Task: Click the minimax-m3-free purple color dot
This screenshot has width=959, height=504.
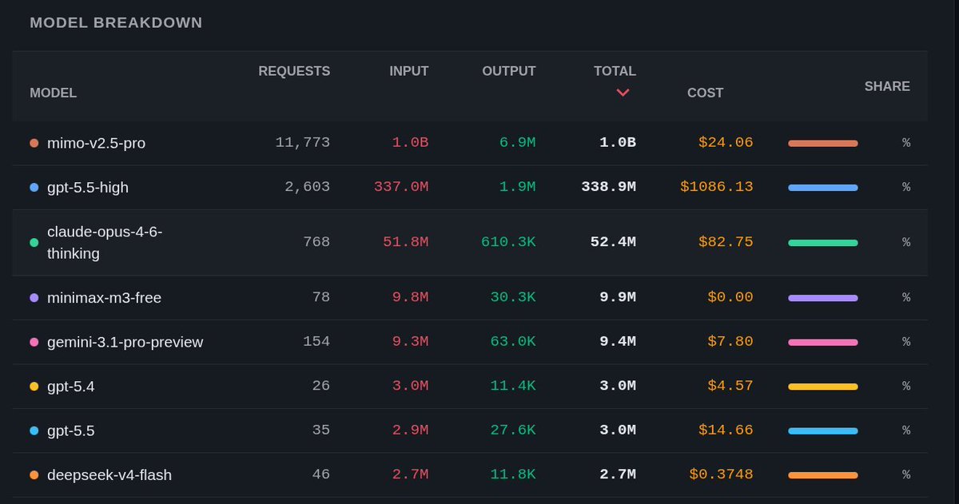Action: pos(34,298)
